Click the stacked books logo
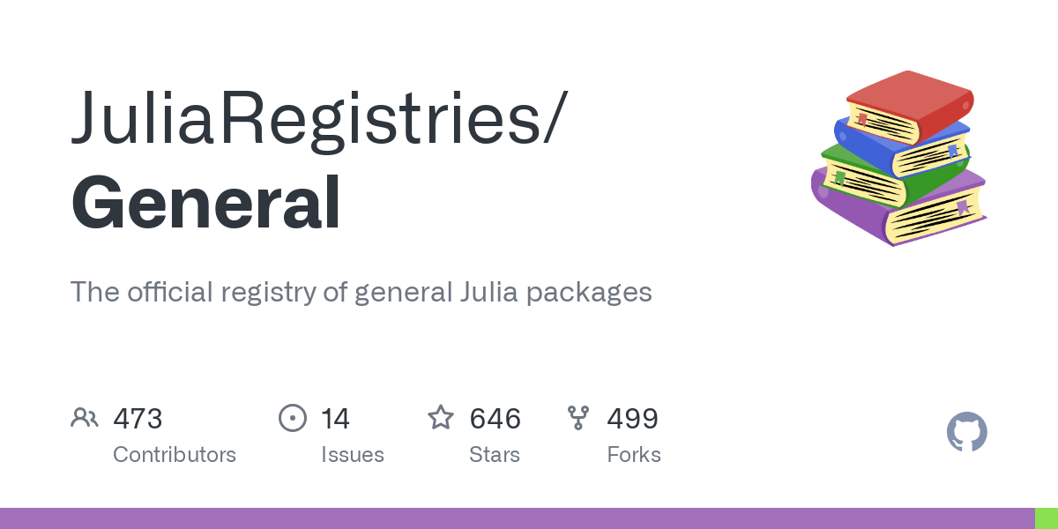This screenshot has width=1058, height=529. [898, 158]
